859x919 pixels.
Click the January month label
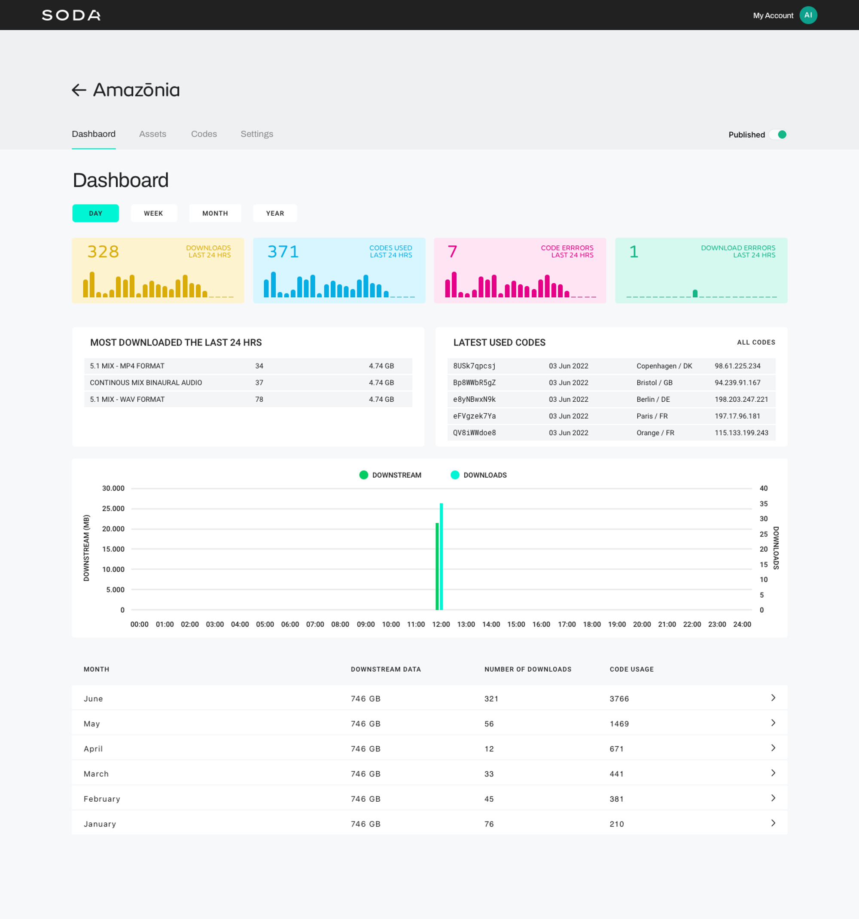[100, 824]
